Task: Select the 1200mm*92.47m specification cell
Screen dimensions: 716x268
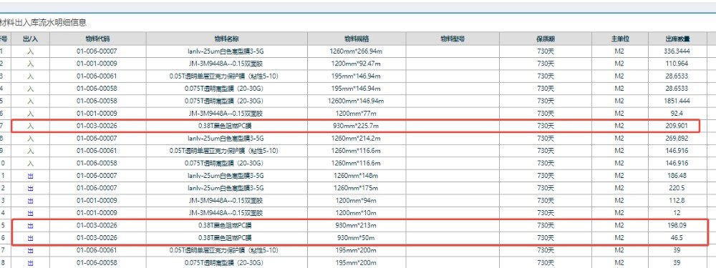Action: [x=356, y=64]
